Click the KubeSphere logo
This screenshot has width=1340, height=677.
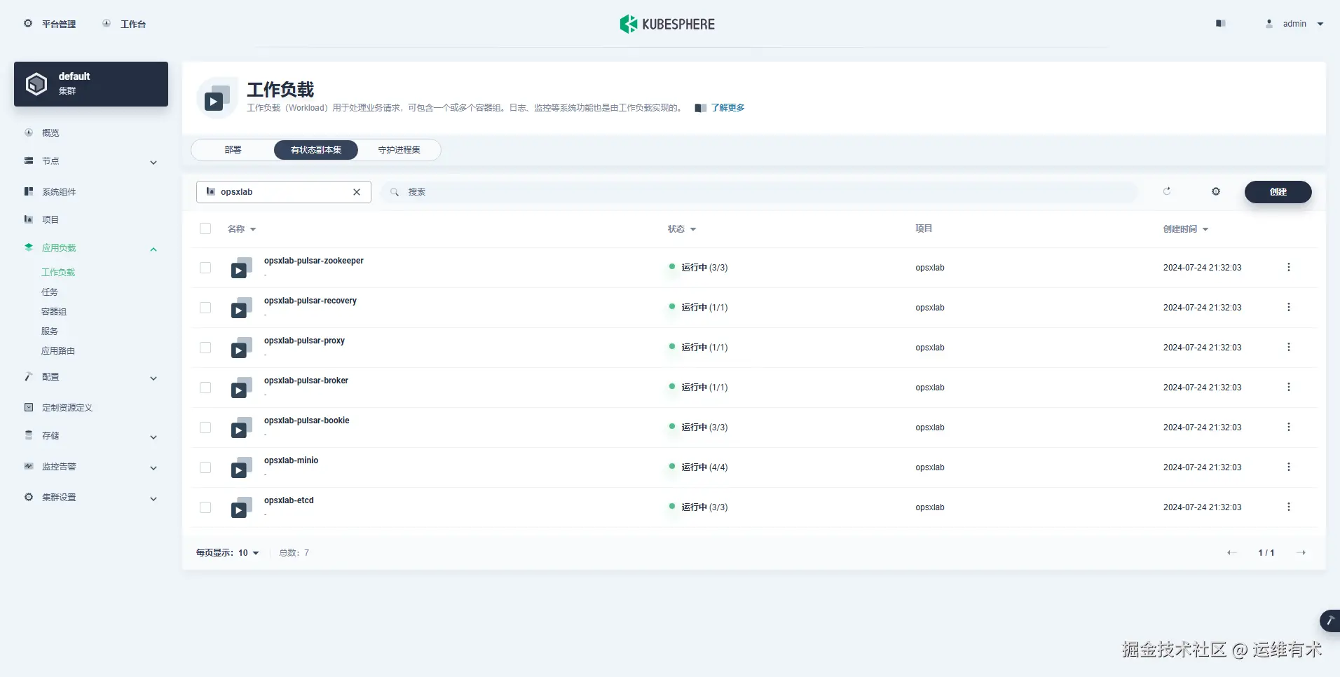[x=666, y=23]
